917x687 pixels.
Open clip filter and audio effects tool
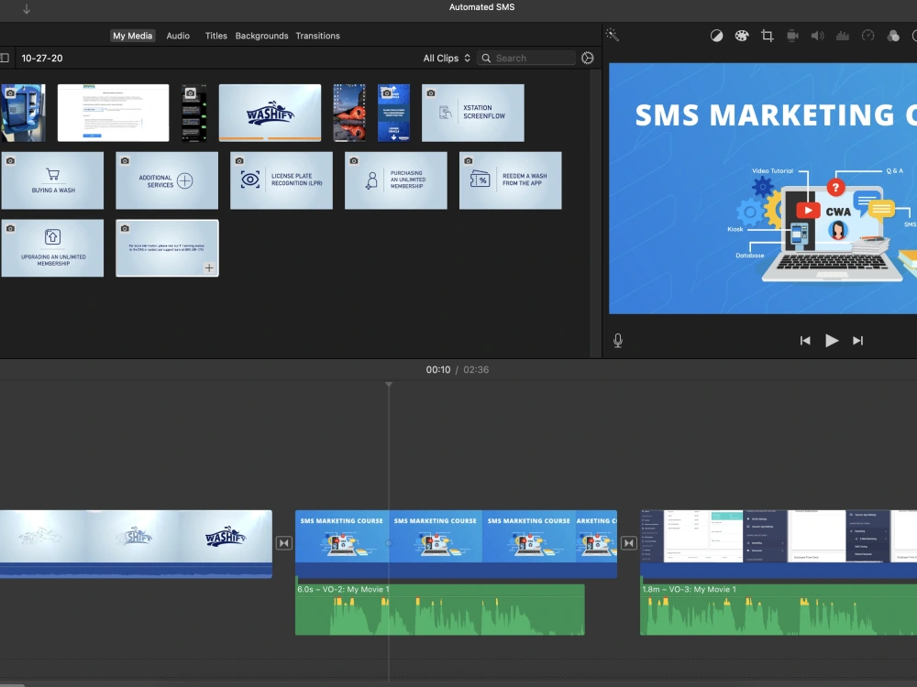pos(893,37)
